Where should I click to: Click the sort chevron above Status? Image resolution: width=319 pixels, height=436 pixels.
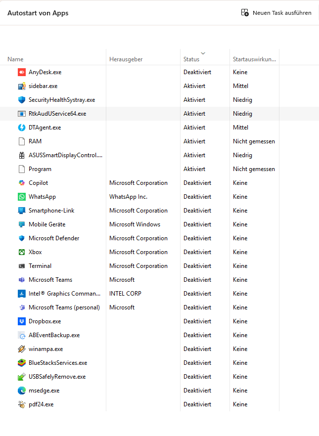tap(203, 53)
